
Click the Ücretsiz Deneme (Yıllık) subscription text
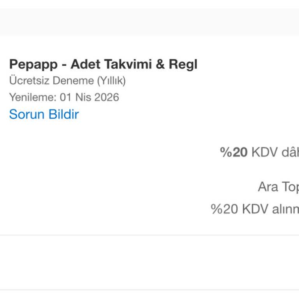point(67,81)
